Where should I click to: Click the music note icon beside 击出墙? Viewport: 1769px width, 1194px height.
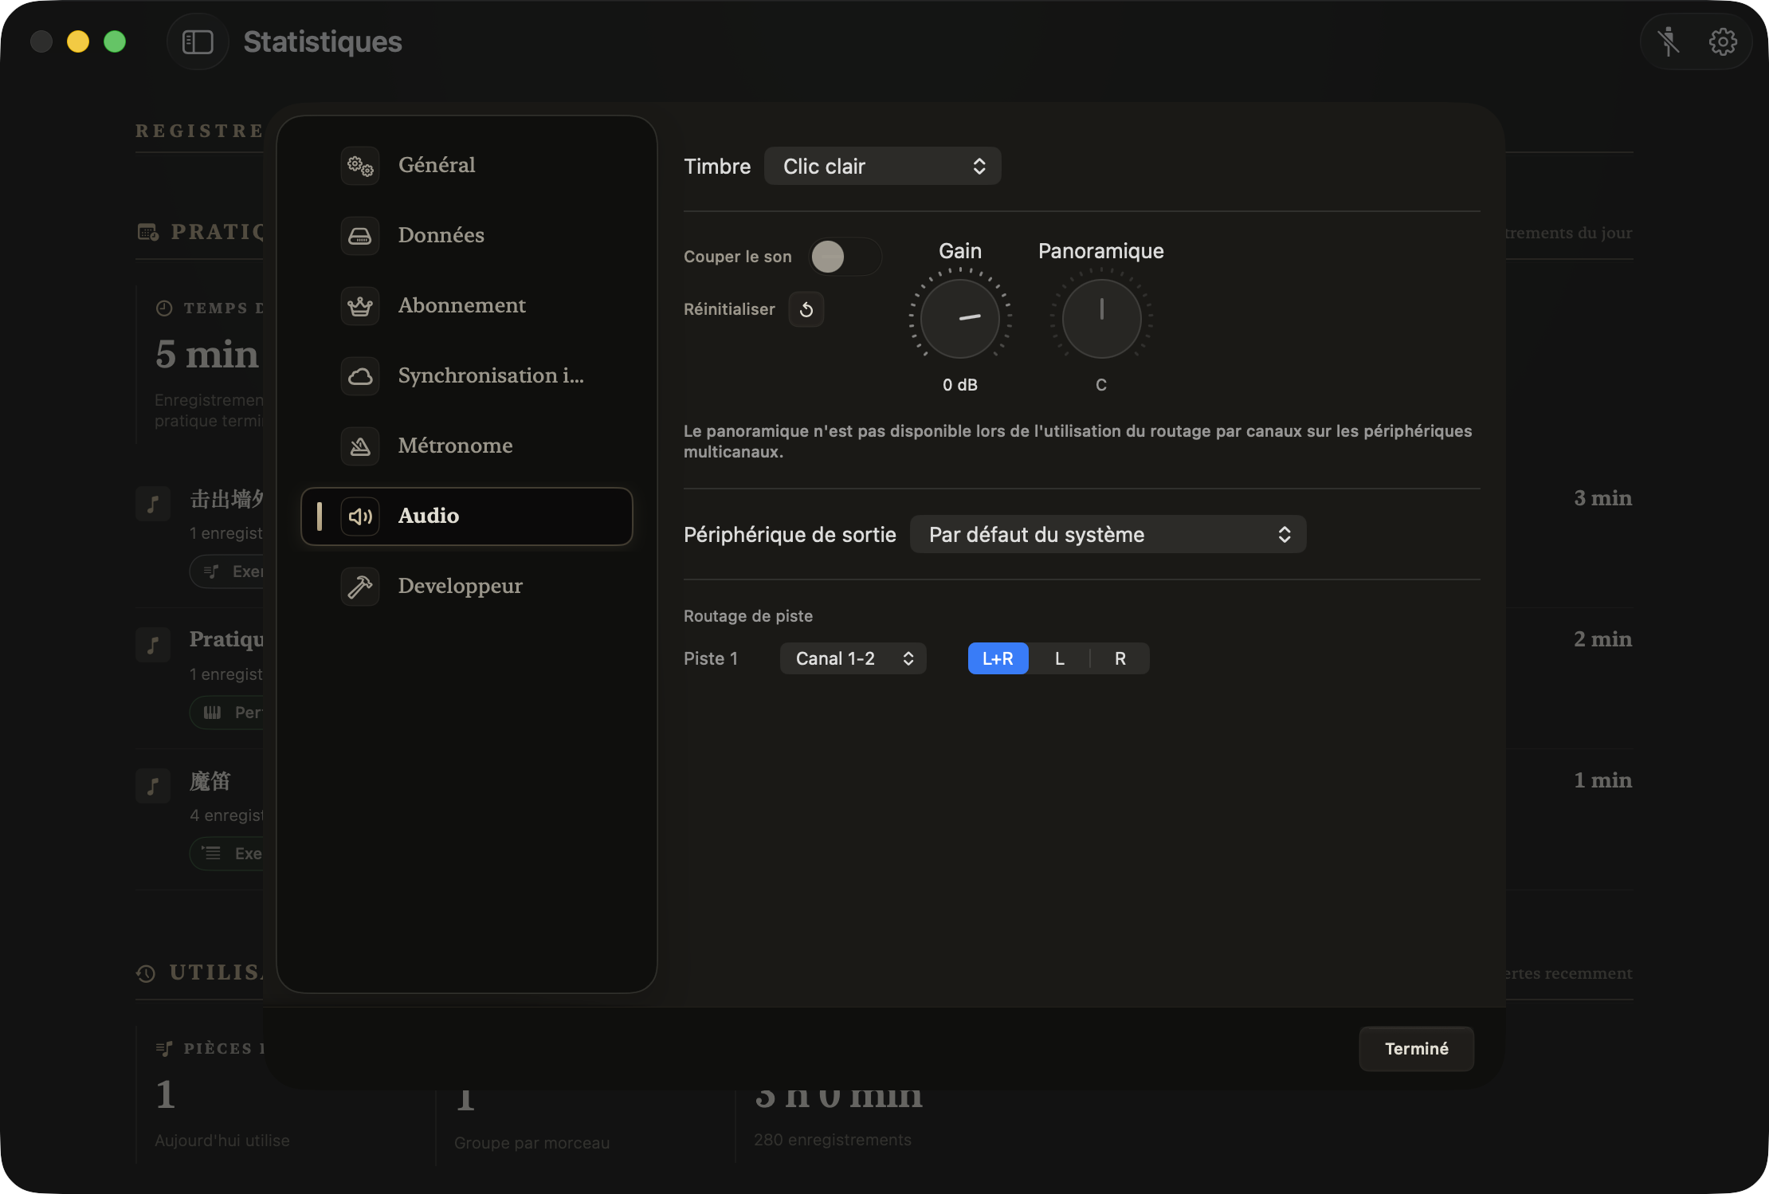153,503
